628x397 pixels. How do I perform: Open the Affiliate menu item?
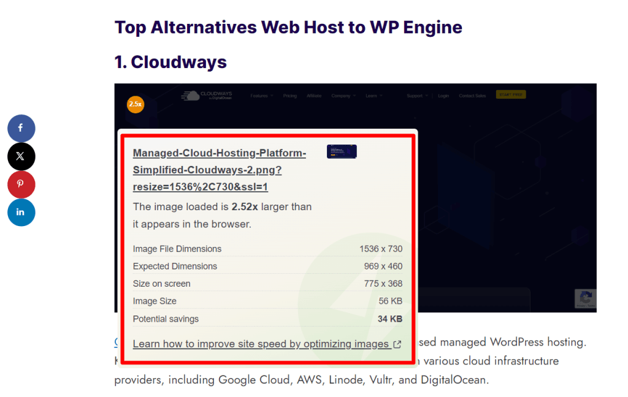pyautogui.click(x=314, y=96)
